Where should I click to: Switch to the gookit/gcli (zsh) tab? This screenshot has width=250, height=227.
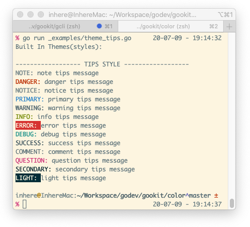(66, 26)
